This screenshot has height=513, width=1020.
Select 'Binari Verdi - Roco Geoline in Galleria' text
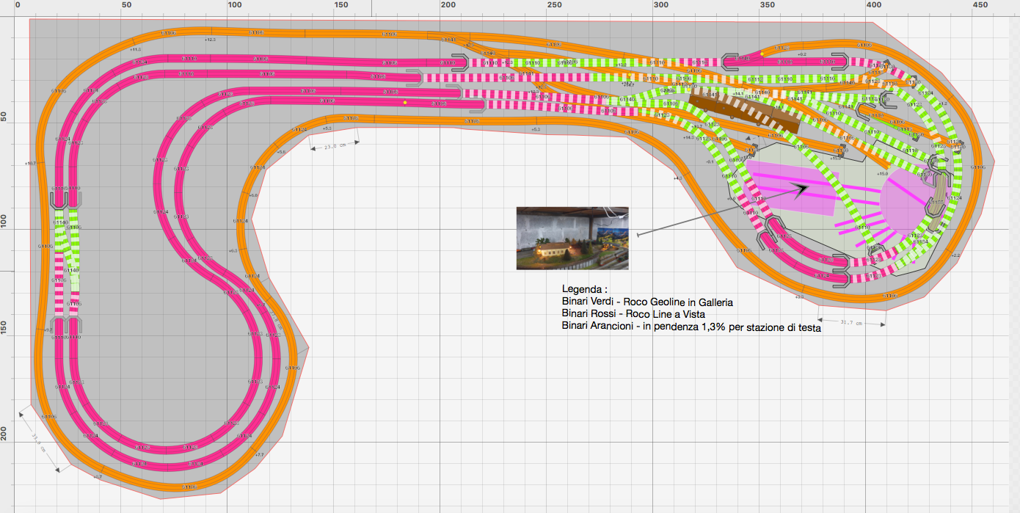tap(647, 302)
